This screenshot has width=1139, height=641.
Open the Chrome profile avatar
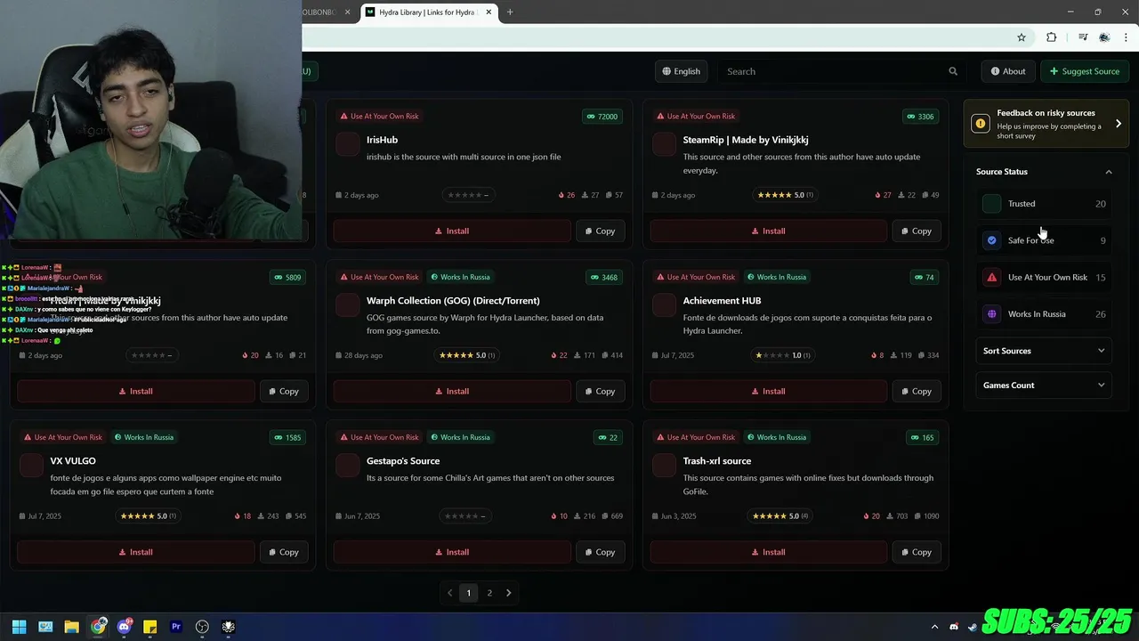(x=1104, y=37)
